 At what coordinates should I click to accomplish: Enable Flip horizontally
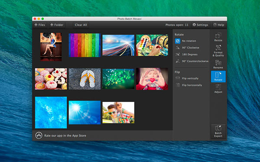[x=188, y=85]
